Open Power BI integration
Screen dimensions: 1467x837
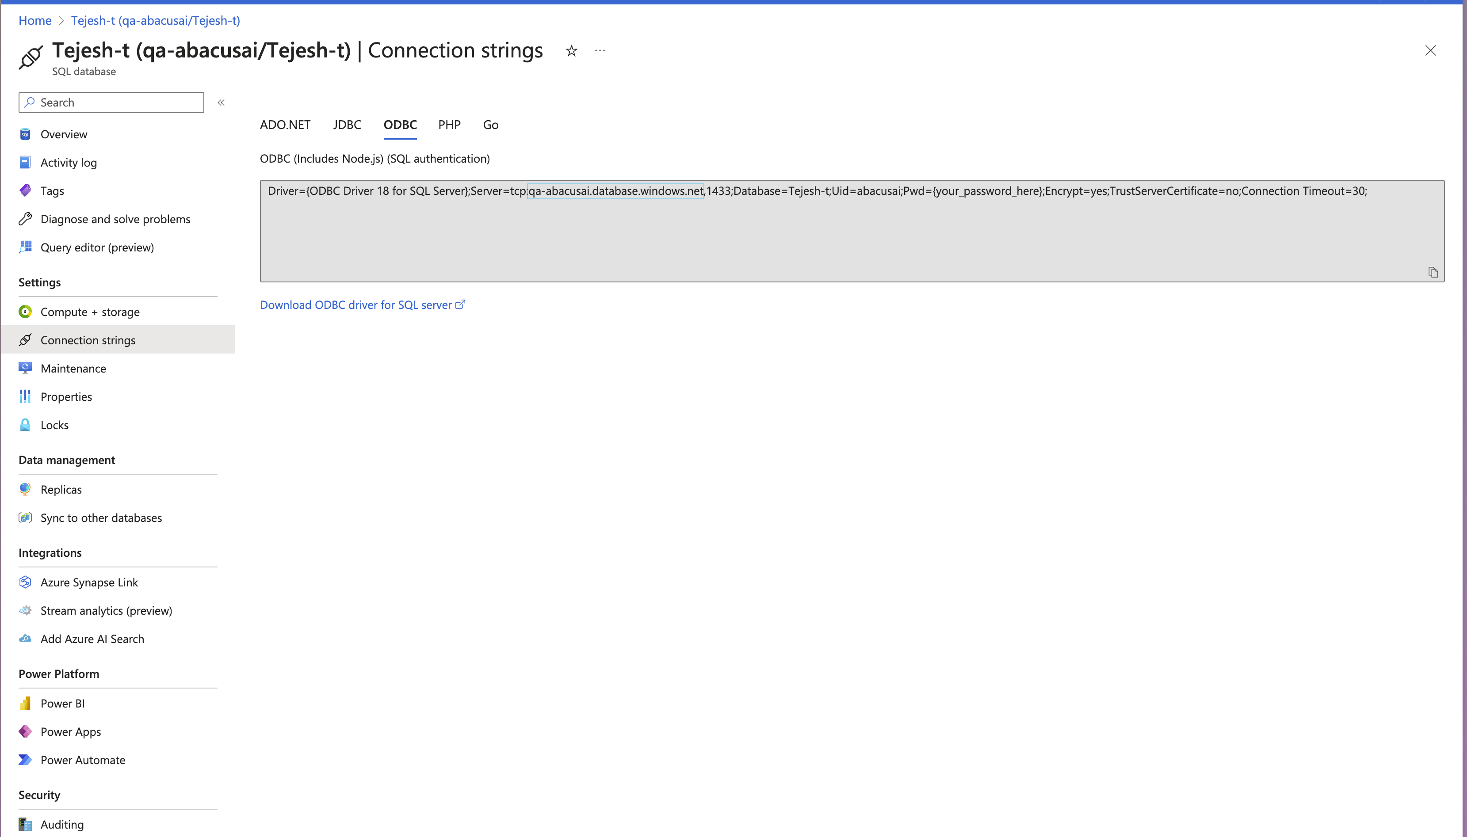click(x=63, y=703)
